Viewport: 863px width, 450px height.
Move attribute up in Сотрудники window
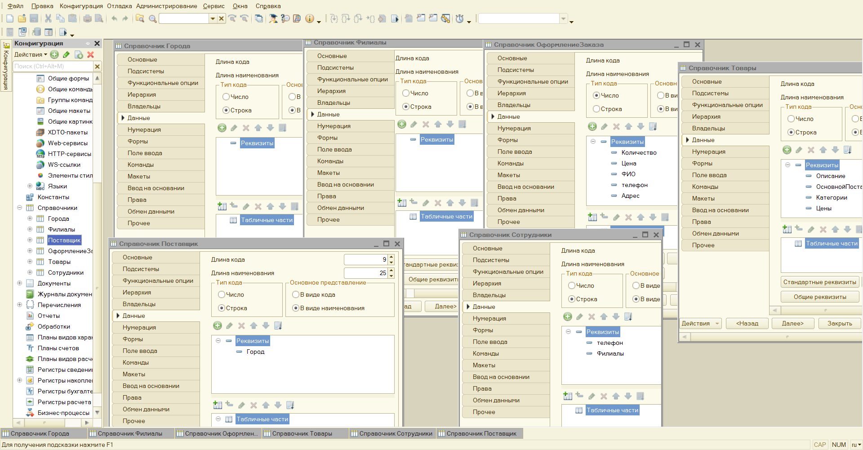(x=604, y=316)
